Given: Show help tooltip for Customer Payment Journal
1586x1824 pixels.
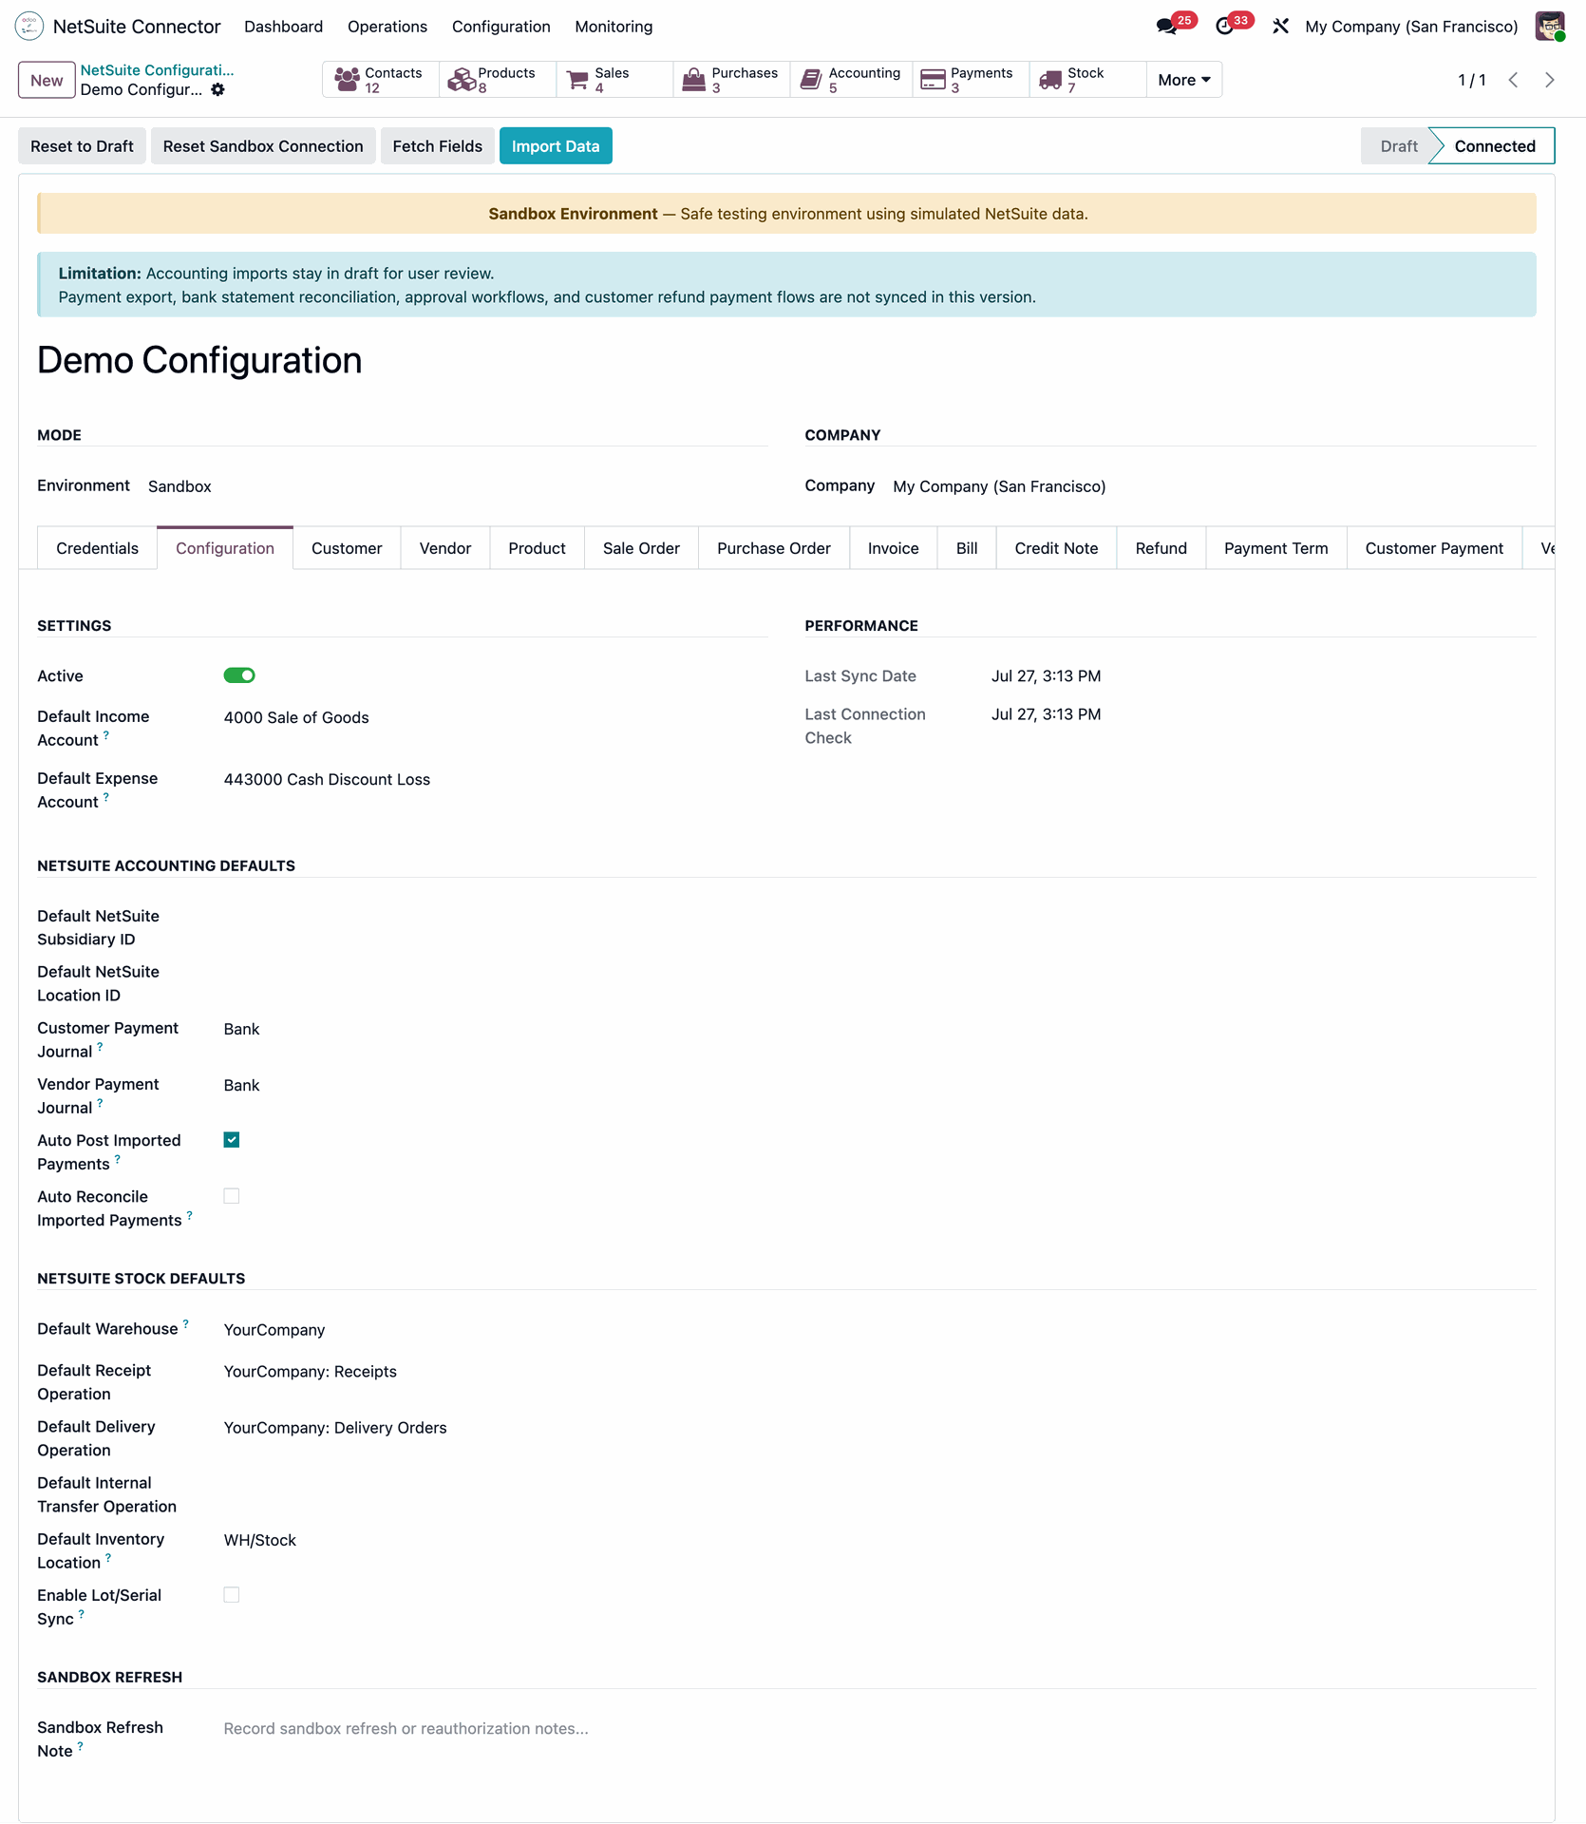Looking at the screenshot, I should [x=100, y=1047].
